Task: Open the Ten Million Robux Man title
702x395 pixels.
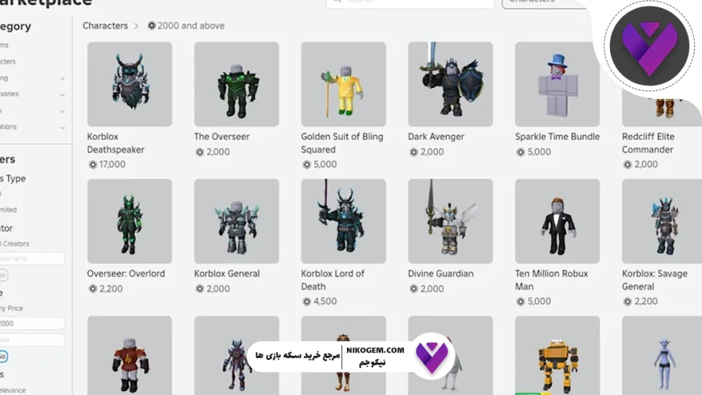Action: click(x=552, y=280)
